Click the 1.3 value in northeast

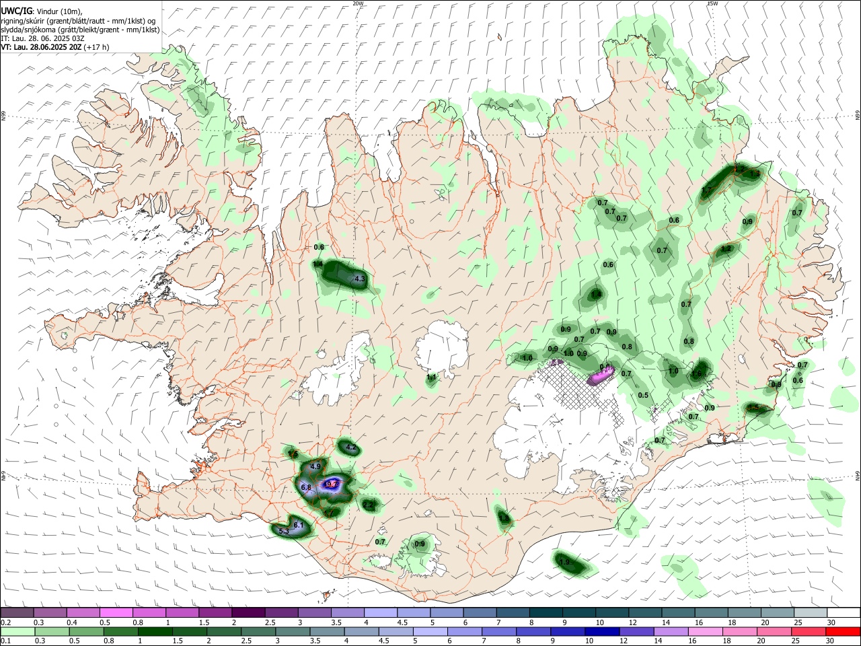pyautogui.click(x=755, y=174)
